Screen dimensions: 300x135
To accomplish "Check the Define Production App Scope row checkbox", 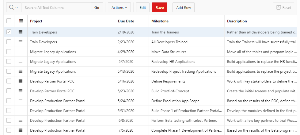I will click(9, 101).
